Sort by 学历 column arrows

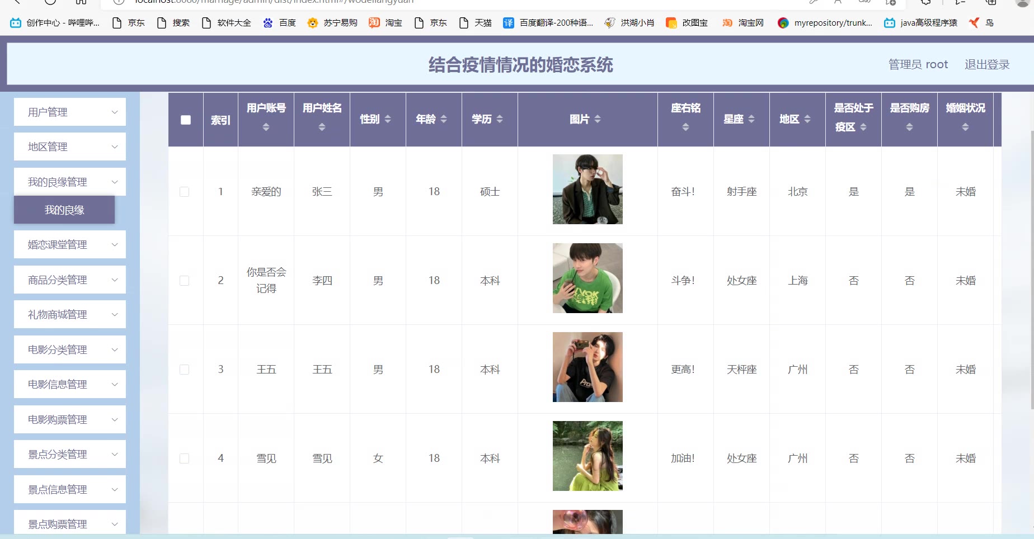500,119
